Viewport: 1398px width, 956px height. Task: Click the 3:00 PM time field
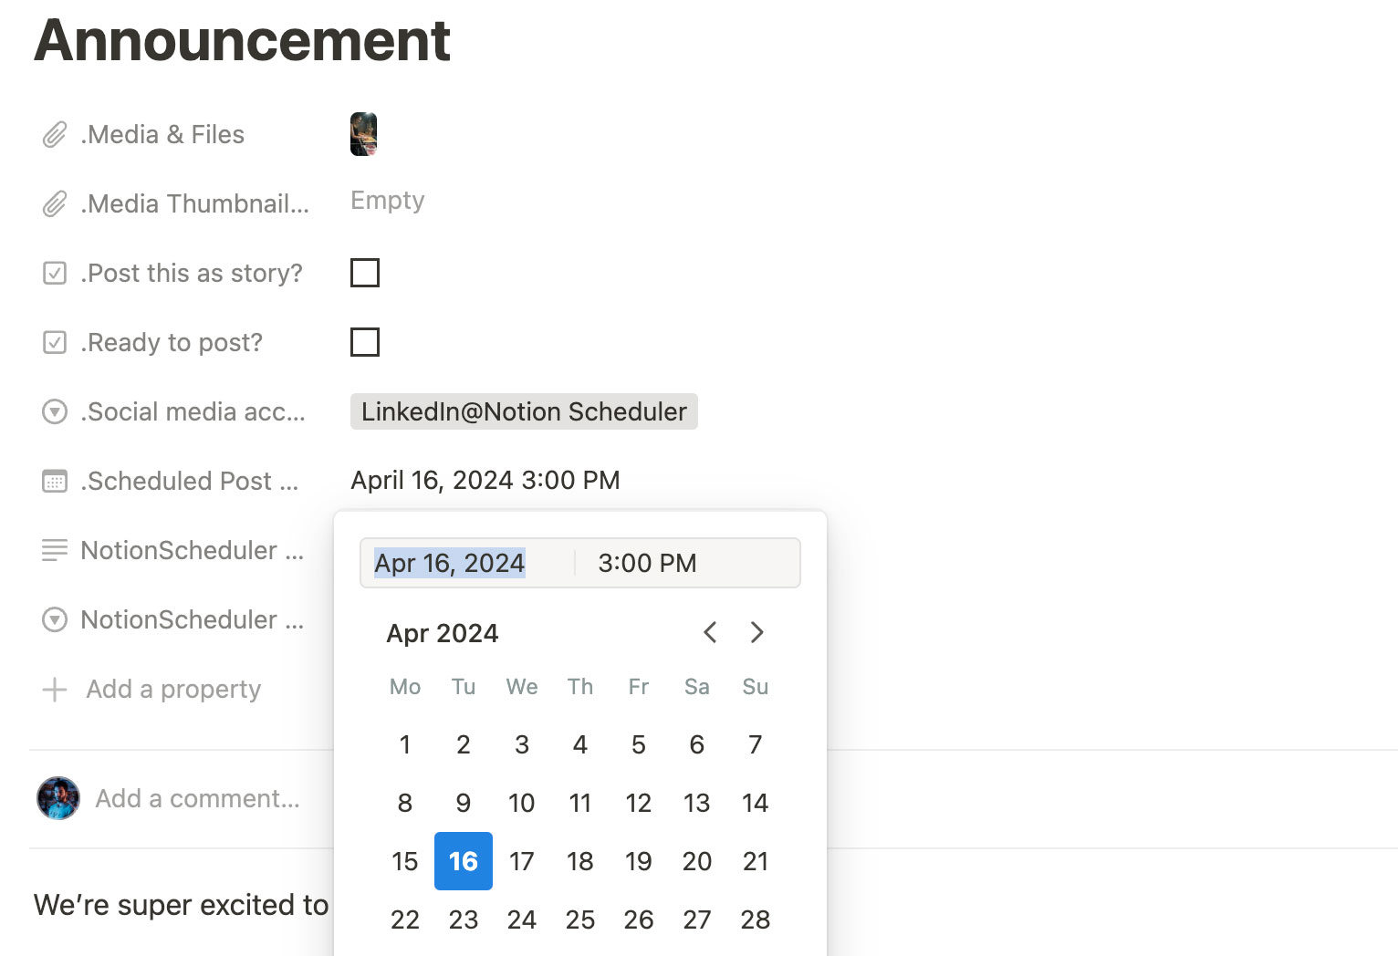click(647, 563)
